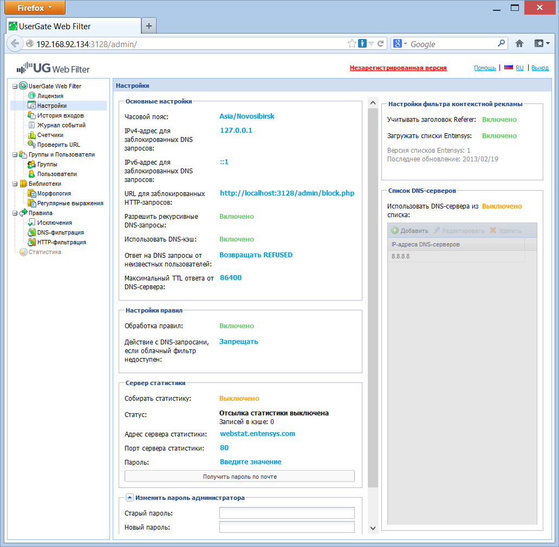Click the Пользователи user icon
The image size is (559, 547).
pyautogui.click(x=32, y=173)
